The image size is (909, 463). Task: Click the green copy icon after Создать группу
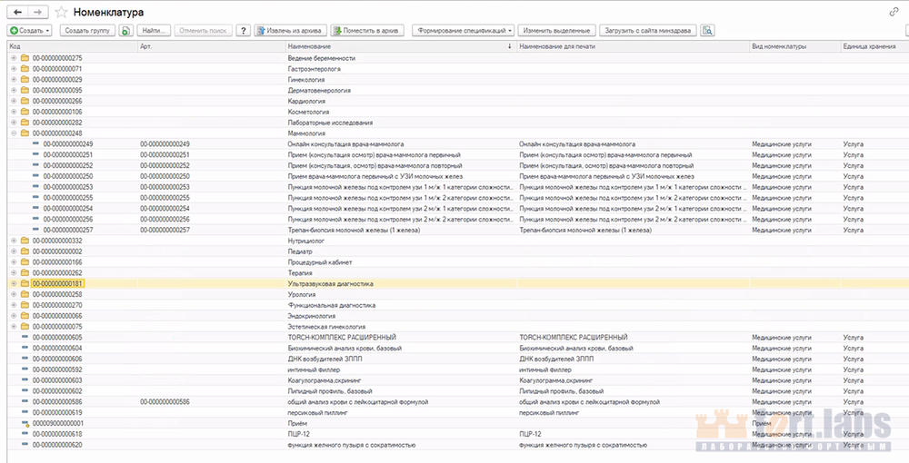125,30
